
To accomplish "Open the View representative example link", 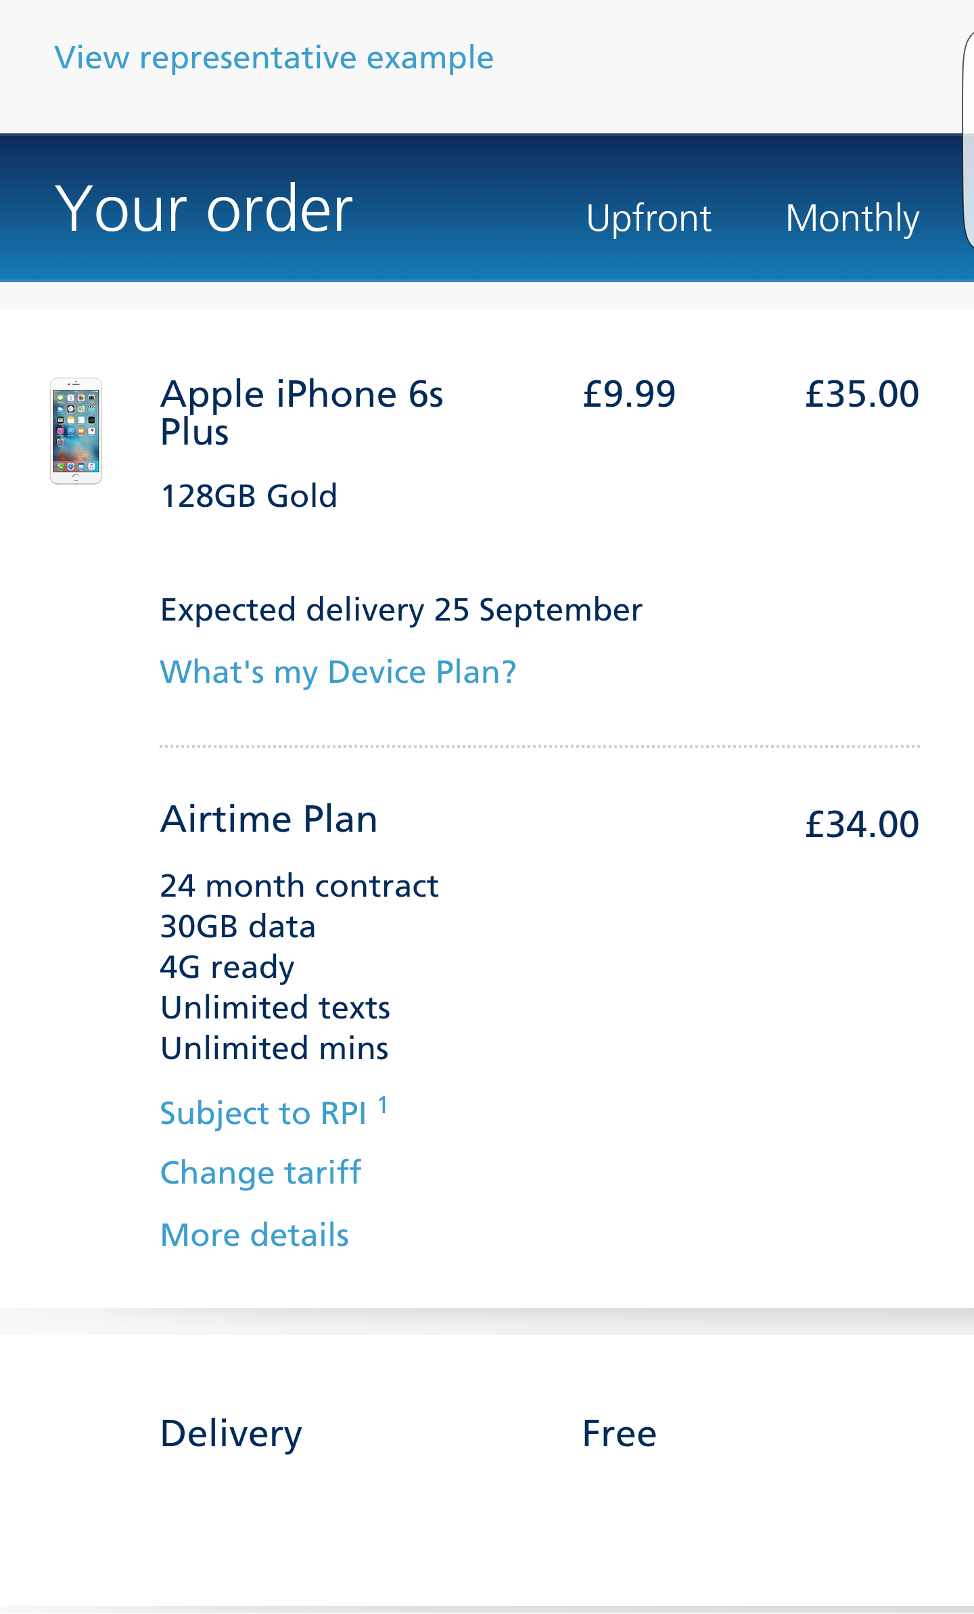I will [x=273, y=58].
